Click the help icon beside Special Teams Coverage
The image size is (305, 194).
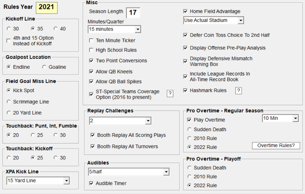pos(170,94)
